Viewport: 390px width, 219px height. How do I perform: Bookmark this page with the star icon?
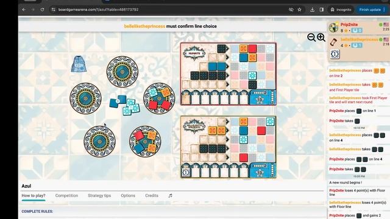coord(299,10)
